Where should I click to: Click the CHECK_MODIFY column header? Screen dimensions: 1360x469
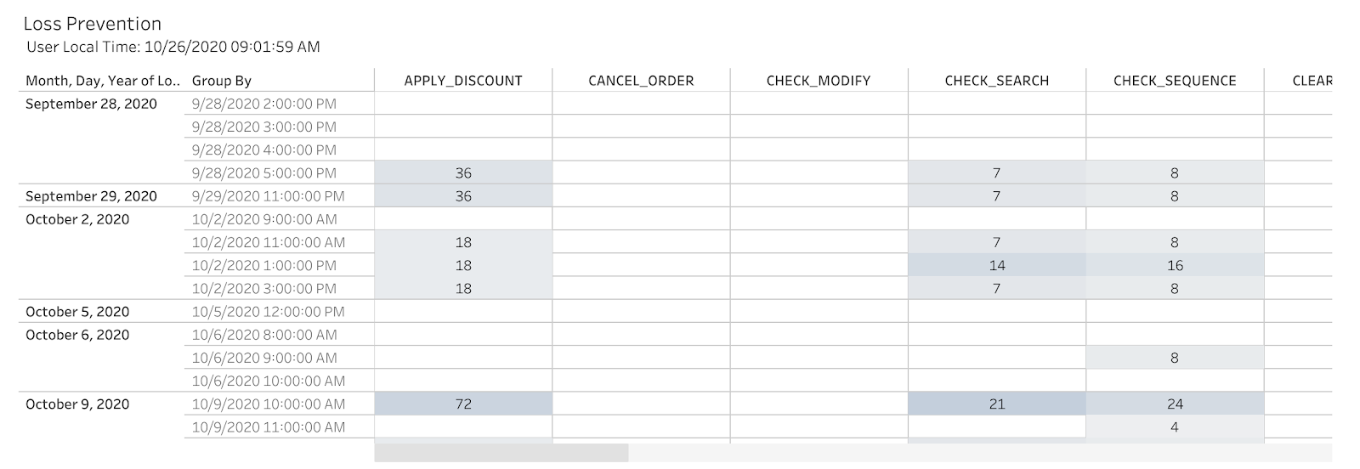click(x=818, y=81)
